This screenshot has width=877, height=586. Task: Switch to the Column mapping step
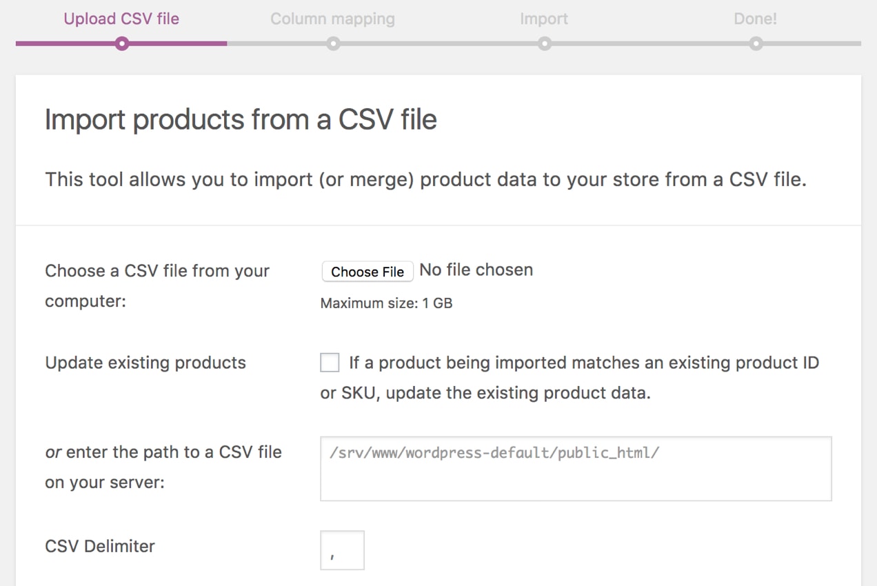click(x=333, y=19)
